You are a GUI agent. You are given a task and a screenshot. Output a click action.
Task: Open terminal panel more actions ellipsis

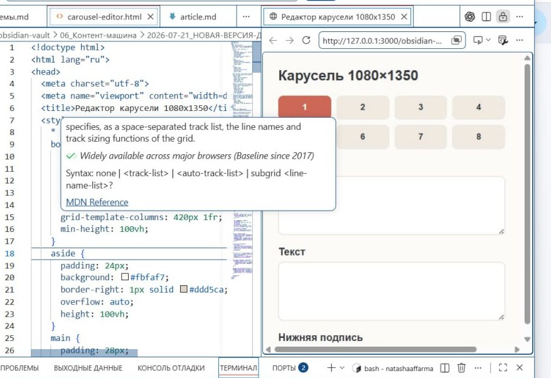point(478,368)
